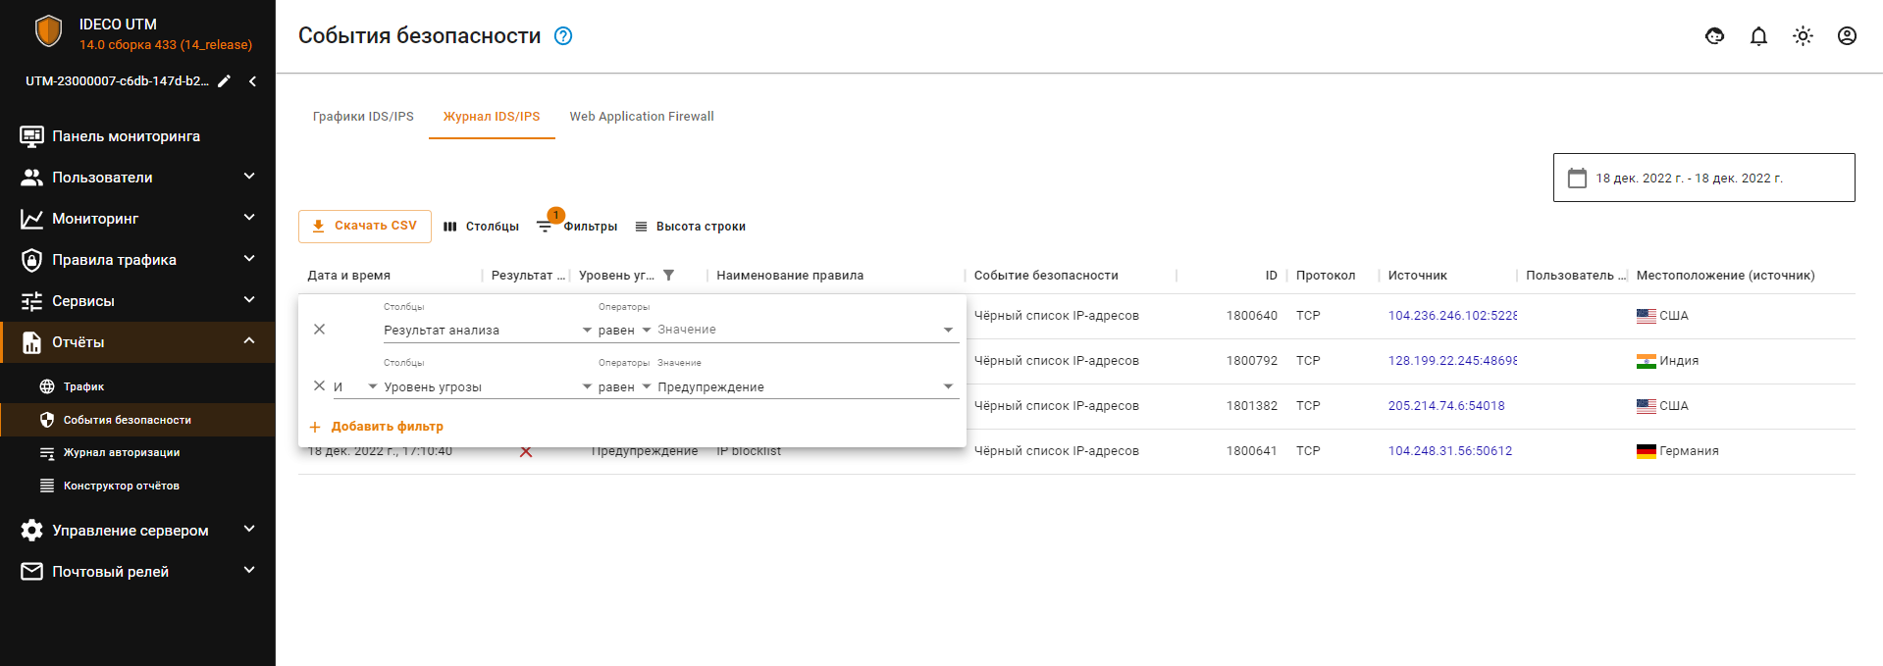Screen dimensions: 1883x666
Task: Open the notifications bell
Action: click(1758, 36)
